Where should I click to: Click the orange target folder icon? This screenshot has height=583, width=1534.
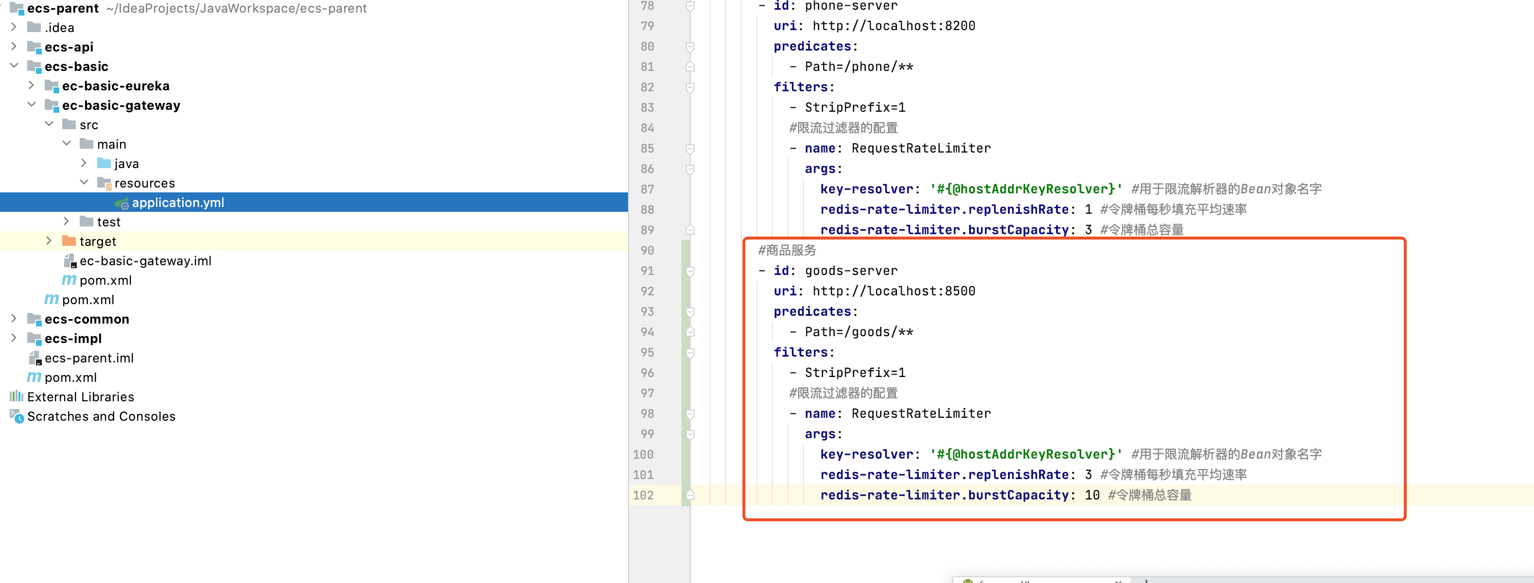click(x=69, y=241)
